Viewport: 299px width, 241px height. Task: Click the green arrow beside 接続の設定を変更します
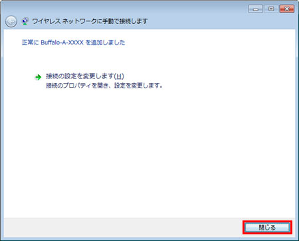pos(39,77)
